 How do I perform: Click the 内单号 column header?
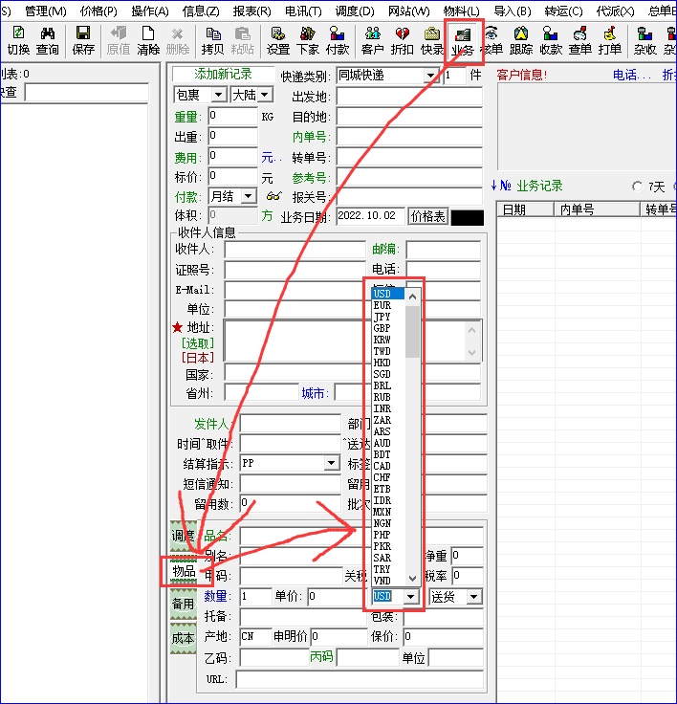tap(597, 209)
